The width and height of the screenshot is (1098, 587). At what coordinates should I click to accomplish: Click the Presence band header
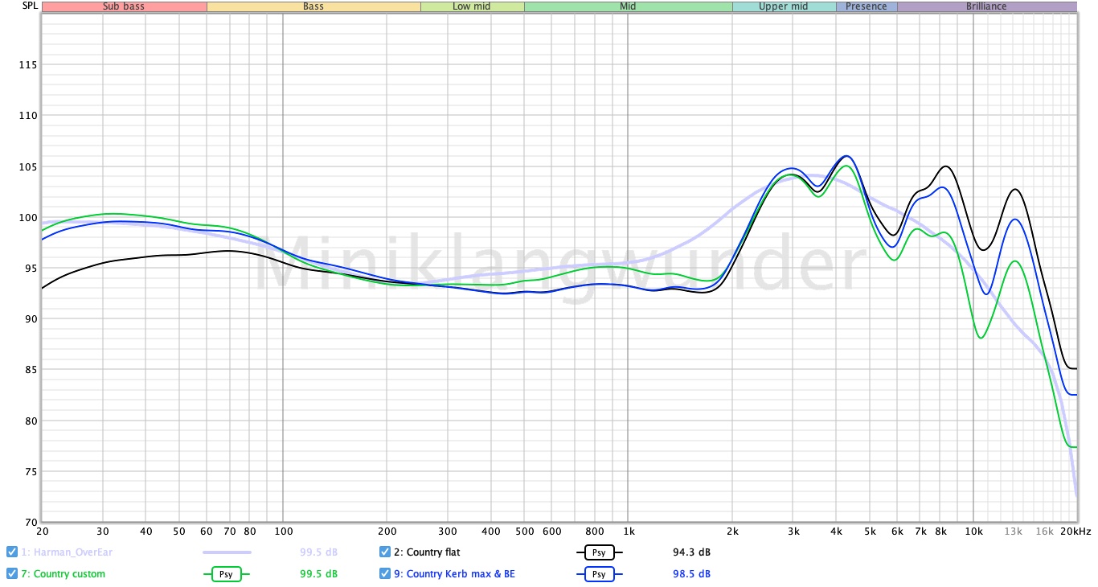point(867,6)
